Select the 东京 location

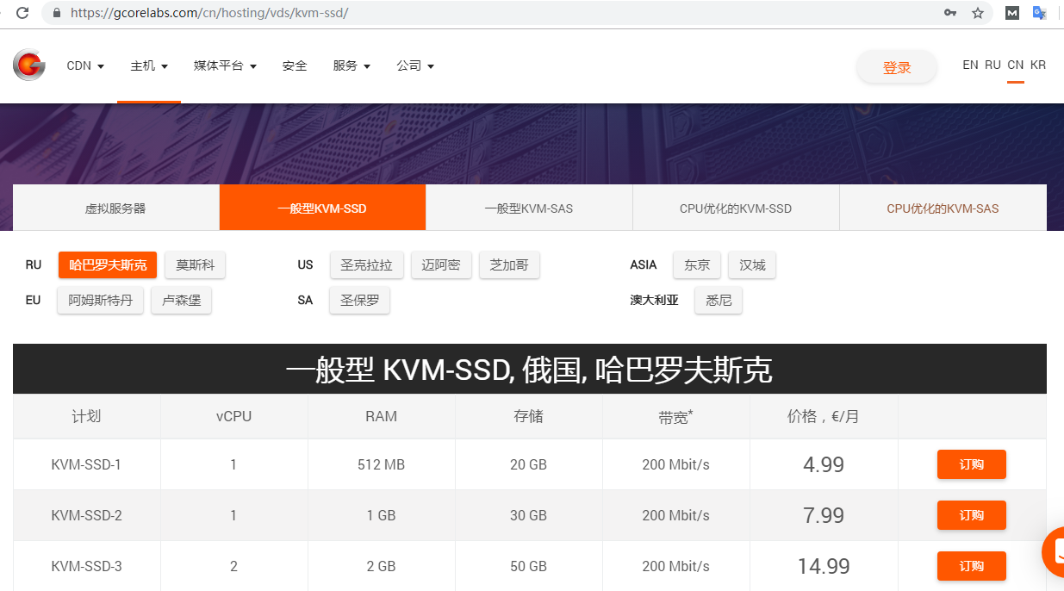pyautogui.click(x=697, y=264)
